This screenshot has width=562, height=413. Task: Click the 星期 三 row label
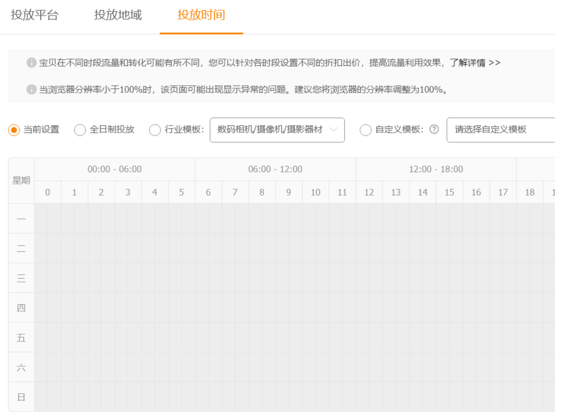tap(21, 278)
